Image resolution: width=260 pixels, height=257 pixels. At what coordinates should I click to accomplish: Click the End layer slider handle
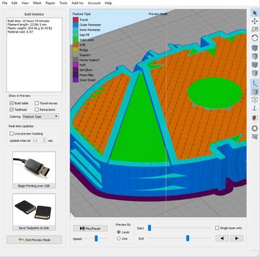pos(188,238)
